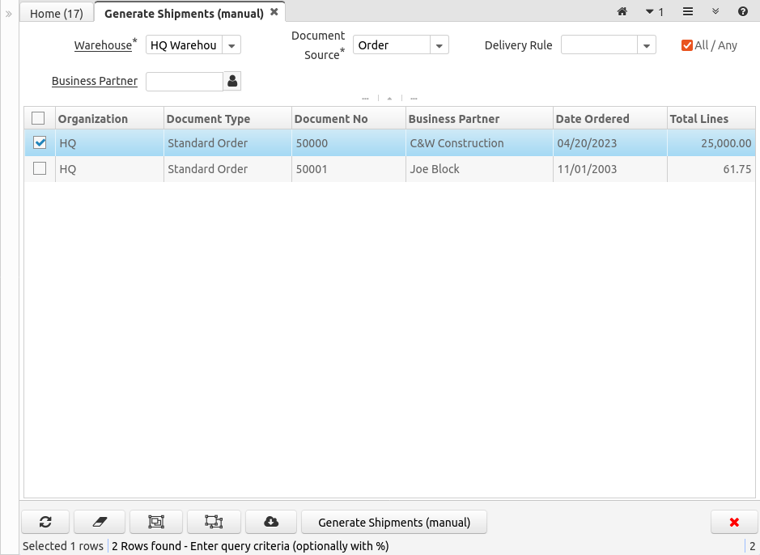
Task: Toggle the All / Any checkbox
Action: coord(687,45)
